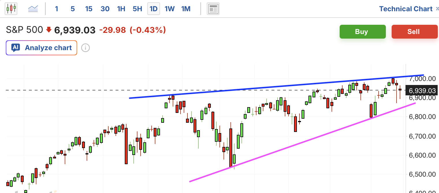Viewport: 439px width, 193px height.
Task: Click the red down arrow price indicator
Action: (x=49, y=29)
